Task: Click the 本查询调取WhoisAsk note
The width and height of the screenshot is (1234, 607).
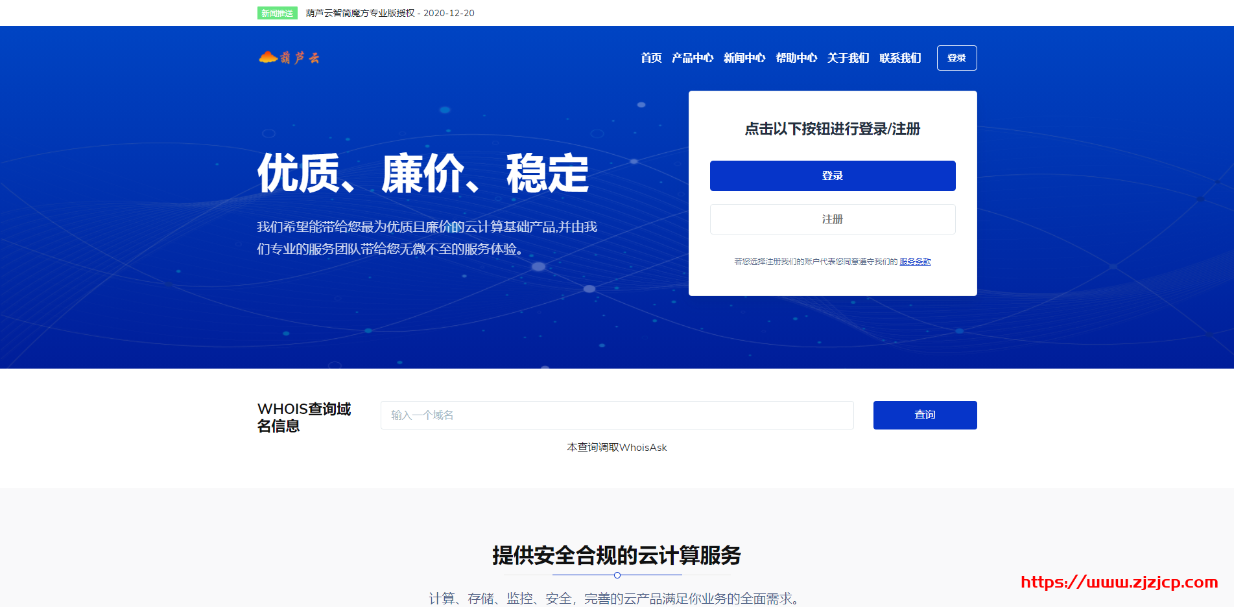Action: pyautogui.click(x=617, y=448)
